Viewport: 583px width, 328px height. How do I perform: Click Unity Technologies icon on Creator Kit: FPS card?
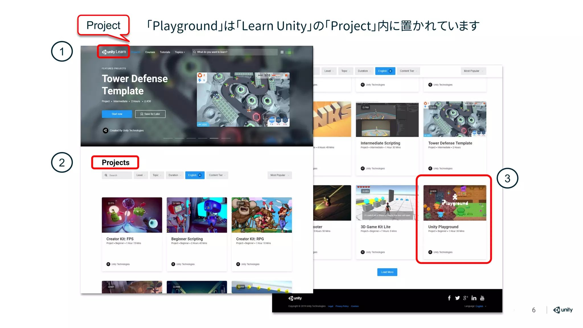[x=108, y=264]
